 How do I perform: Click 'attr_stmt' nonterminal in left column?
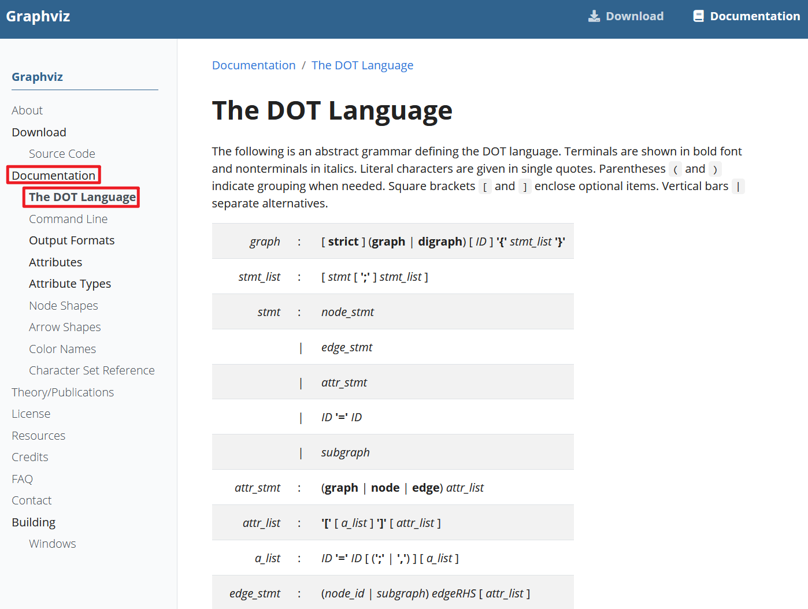coord(257,488)
